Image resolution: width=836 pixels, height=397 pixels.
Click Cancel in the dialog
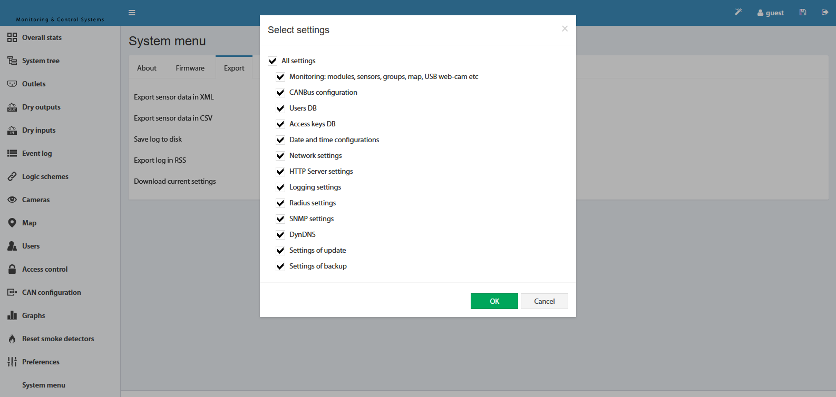(545, 301)
